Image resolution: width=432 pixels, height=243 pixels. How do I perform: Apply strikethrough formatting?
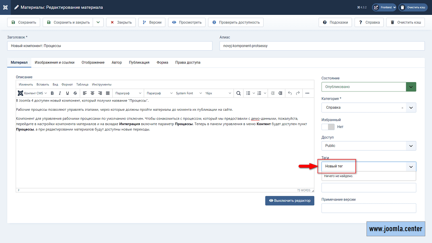(75, 93)
